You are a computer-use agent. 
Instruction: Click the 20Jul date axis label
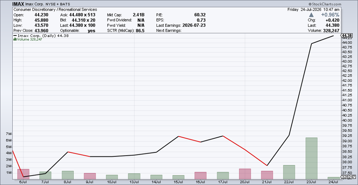(x=245, y=182)
